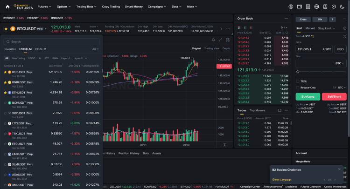Click the fee calculator icon beside Stop Limit
350x189 pixels.
tap(345, 28)
